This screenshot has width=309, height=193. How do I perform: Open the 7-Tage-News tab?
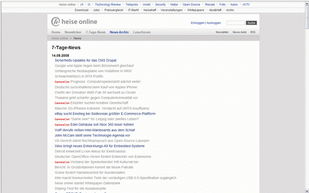coord(96,32)
